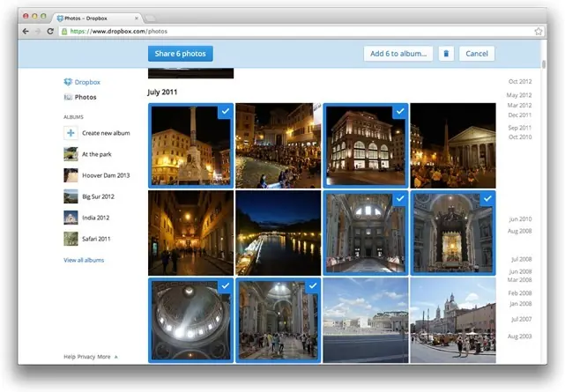Image resolution: width=565 pixels, height=392 pixels.
Task: Jump to Aug 2008 in timeline
Action: tap(519, 231)
